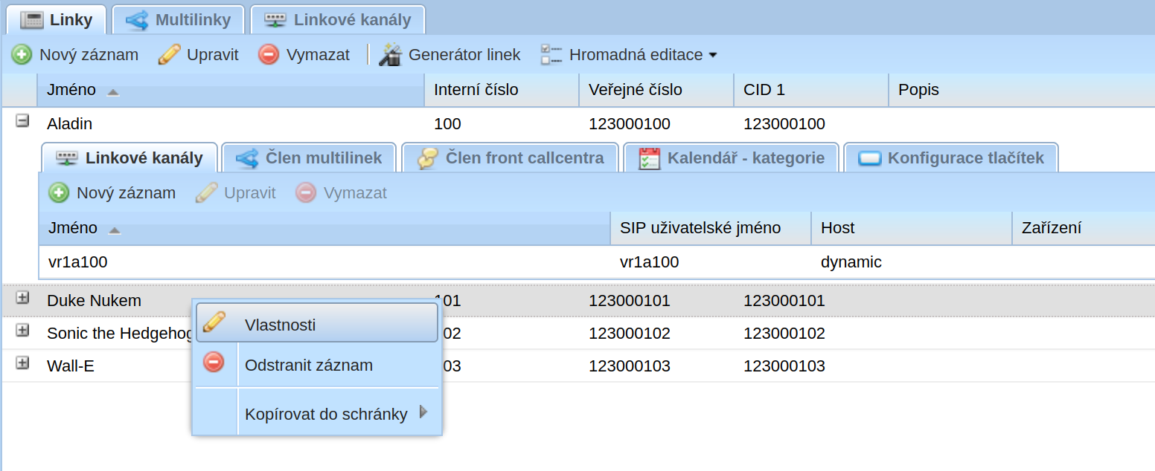Open the Kalendář - kategorie tab
Screen dimensions: 1155x471
(x=732, y=158)
